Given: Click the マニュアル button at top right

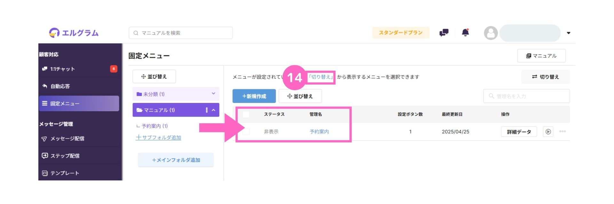Looking at the screenshot, I should click(541, 56).
